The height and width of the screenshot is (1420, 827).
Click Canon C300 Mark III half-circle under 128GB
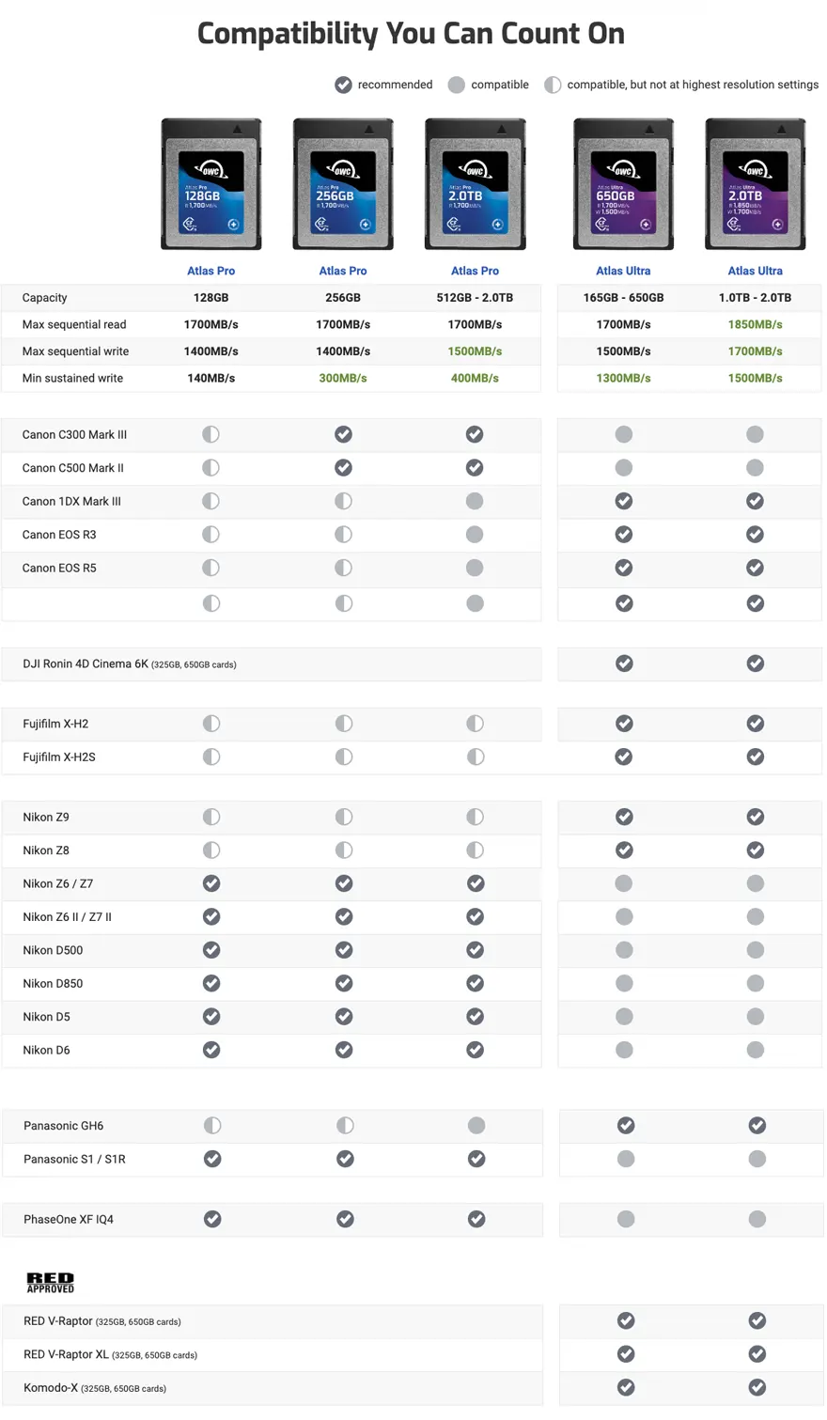tap(211, 434)
